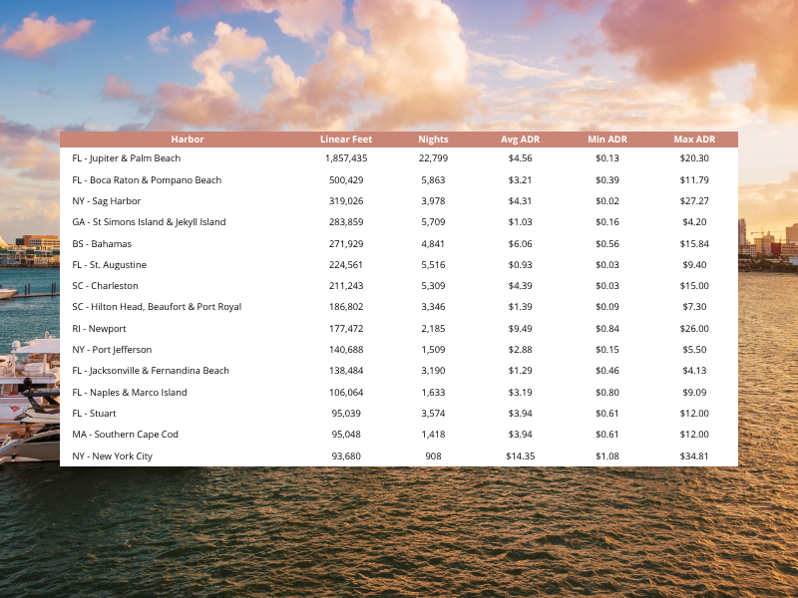The height and width of the screenshot is (598, 798).
Task: Select the GA - St Simons Island & Jekyll Island row
Action: tap(149, 222)
